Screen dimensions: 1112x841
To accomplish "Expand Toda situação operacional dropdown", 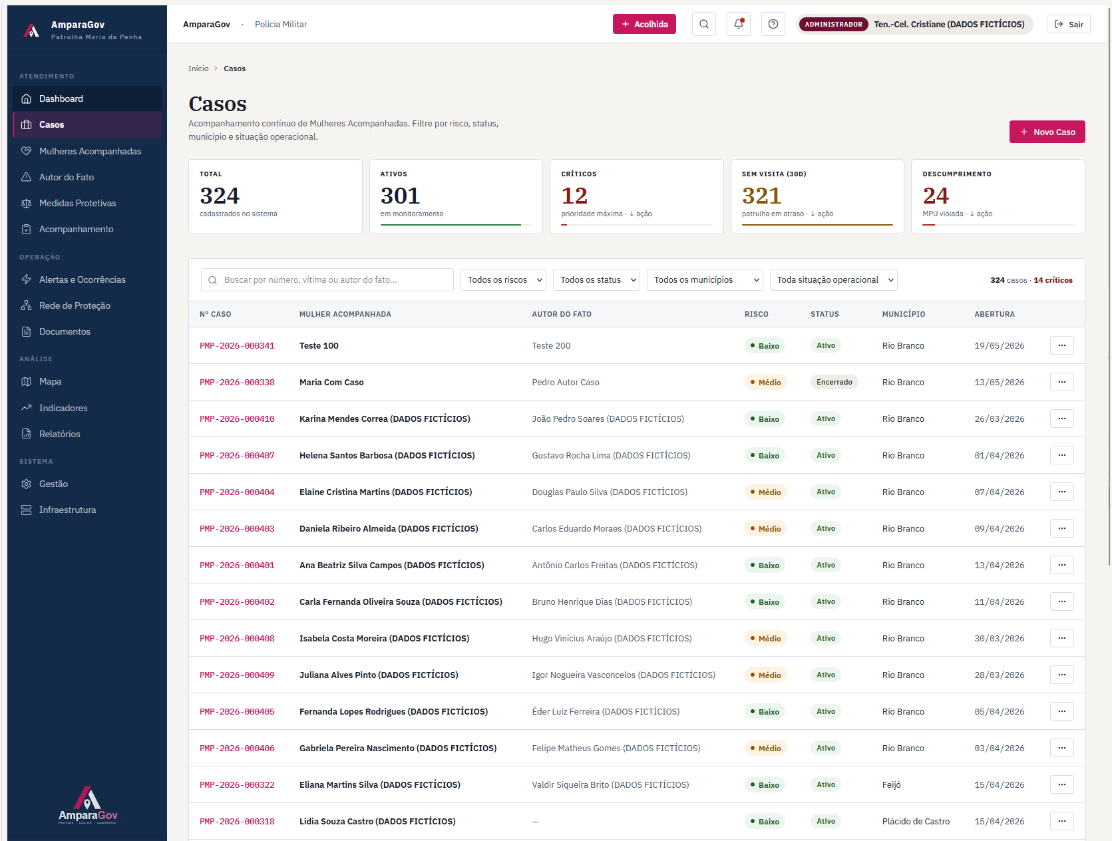I will (x=834, y=279).
